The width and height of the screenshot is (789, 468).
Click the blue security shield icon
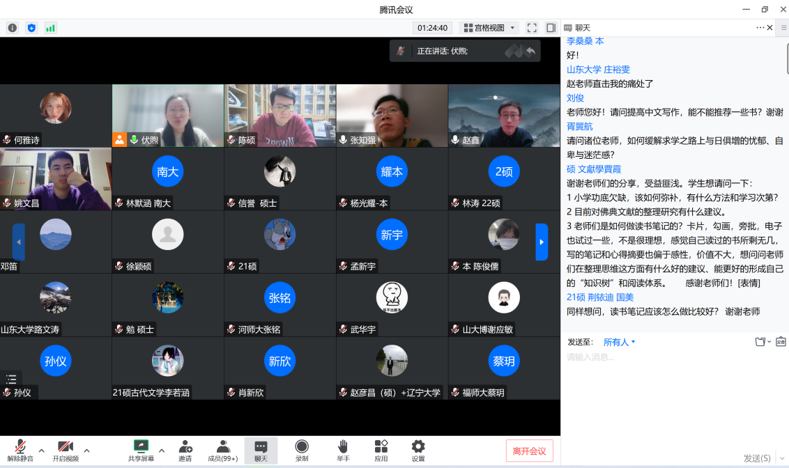(x=31, y=28)
